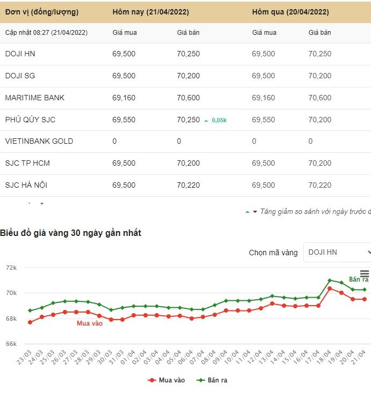371x407 pixels.
Task: Open the Chọn mã vàng dropdown
Action: [337, 252]
